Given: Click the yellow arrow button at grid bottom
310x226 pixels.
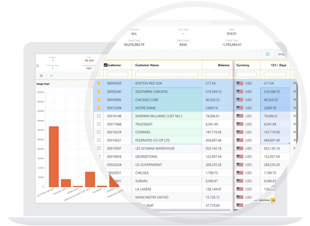Looking at the screenshot, I should tap(273, 200).
